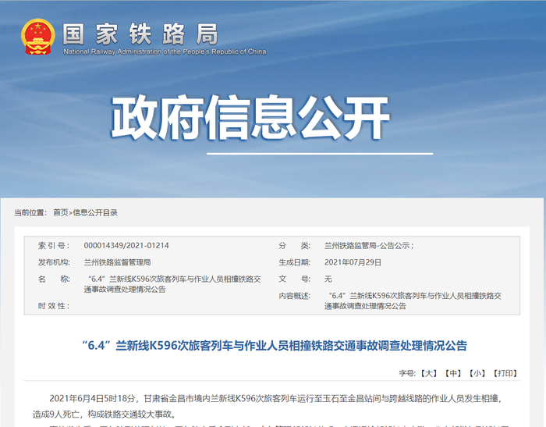Click the index number 000014349/2021-01214

click(x=126, y=245)
